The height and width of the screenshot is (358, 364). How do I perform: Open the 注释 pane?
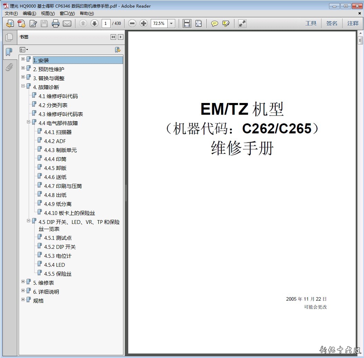[x=353, y=23]
